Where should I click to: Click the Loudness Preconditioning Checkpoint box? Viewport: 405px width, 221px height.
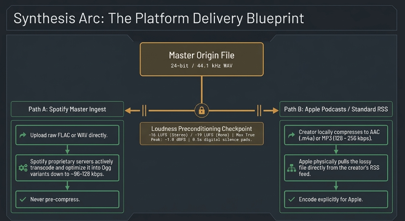[202, 134]
